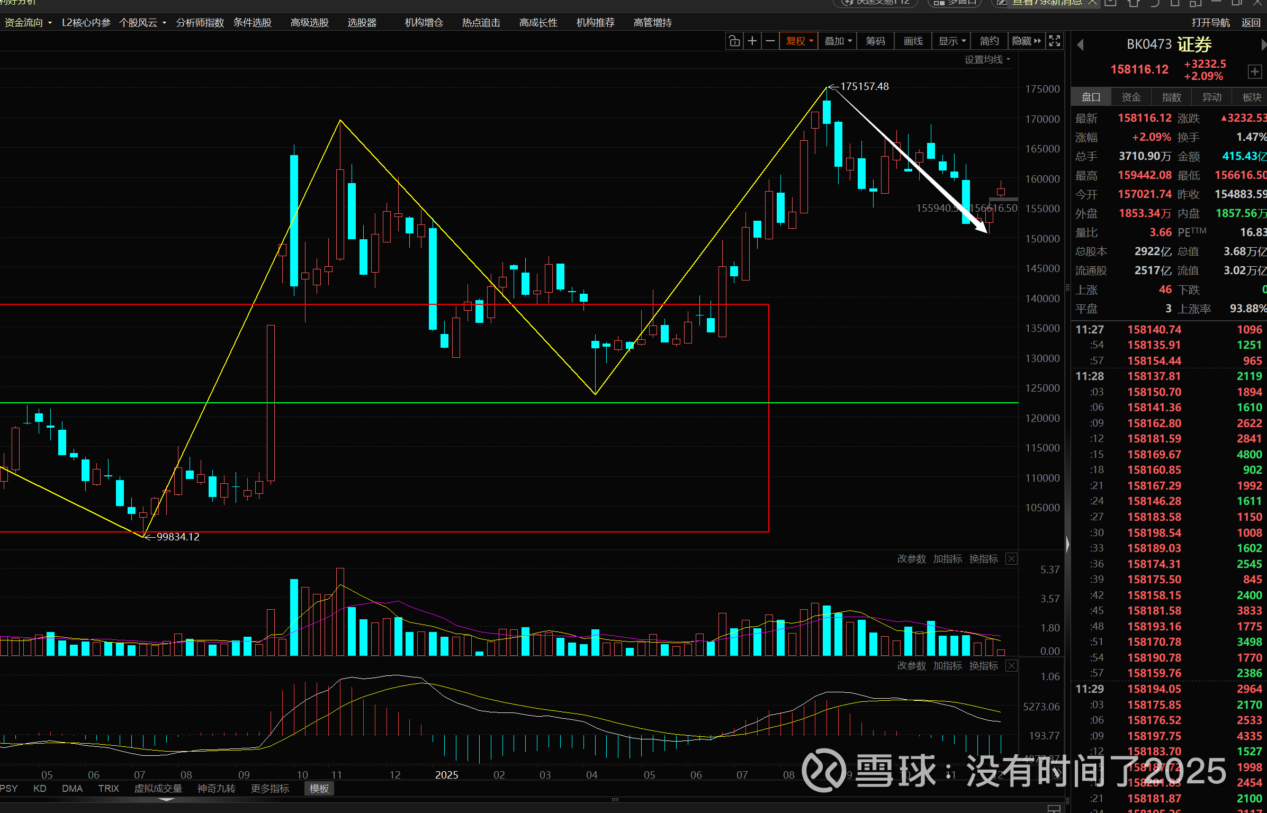Select 神奇九转 indicator tab
This screenshot has width=1267, height=813.
pyautogui.click(x=216, y=789)
